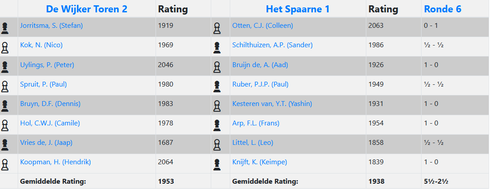Click white pawn icon next to Kesteren van

[x=217, y=106]
